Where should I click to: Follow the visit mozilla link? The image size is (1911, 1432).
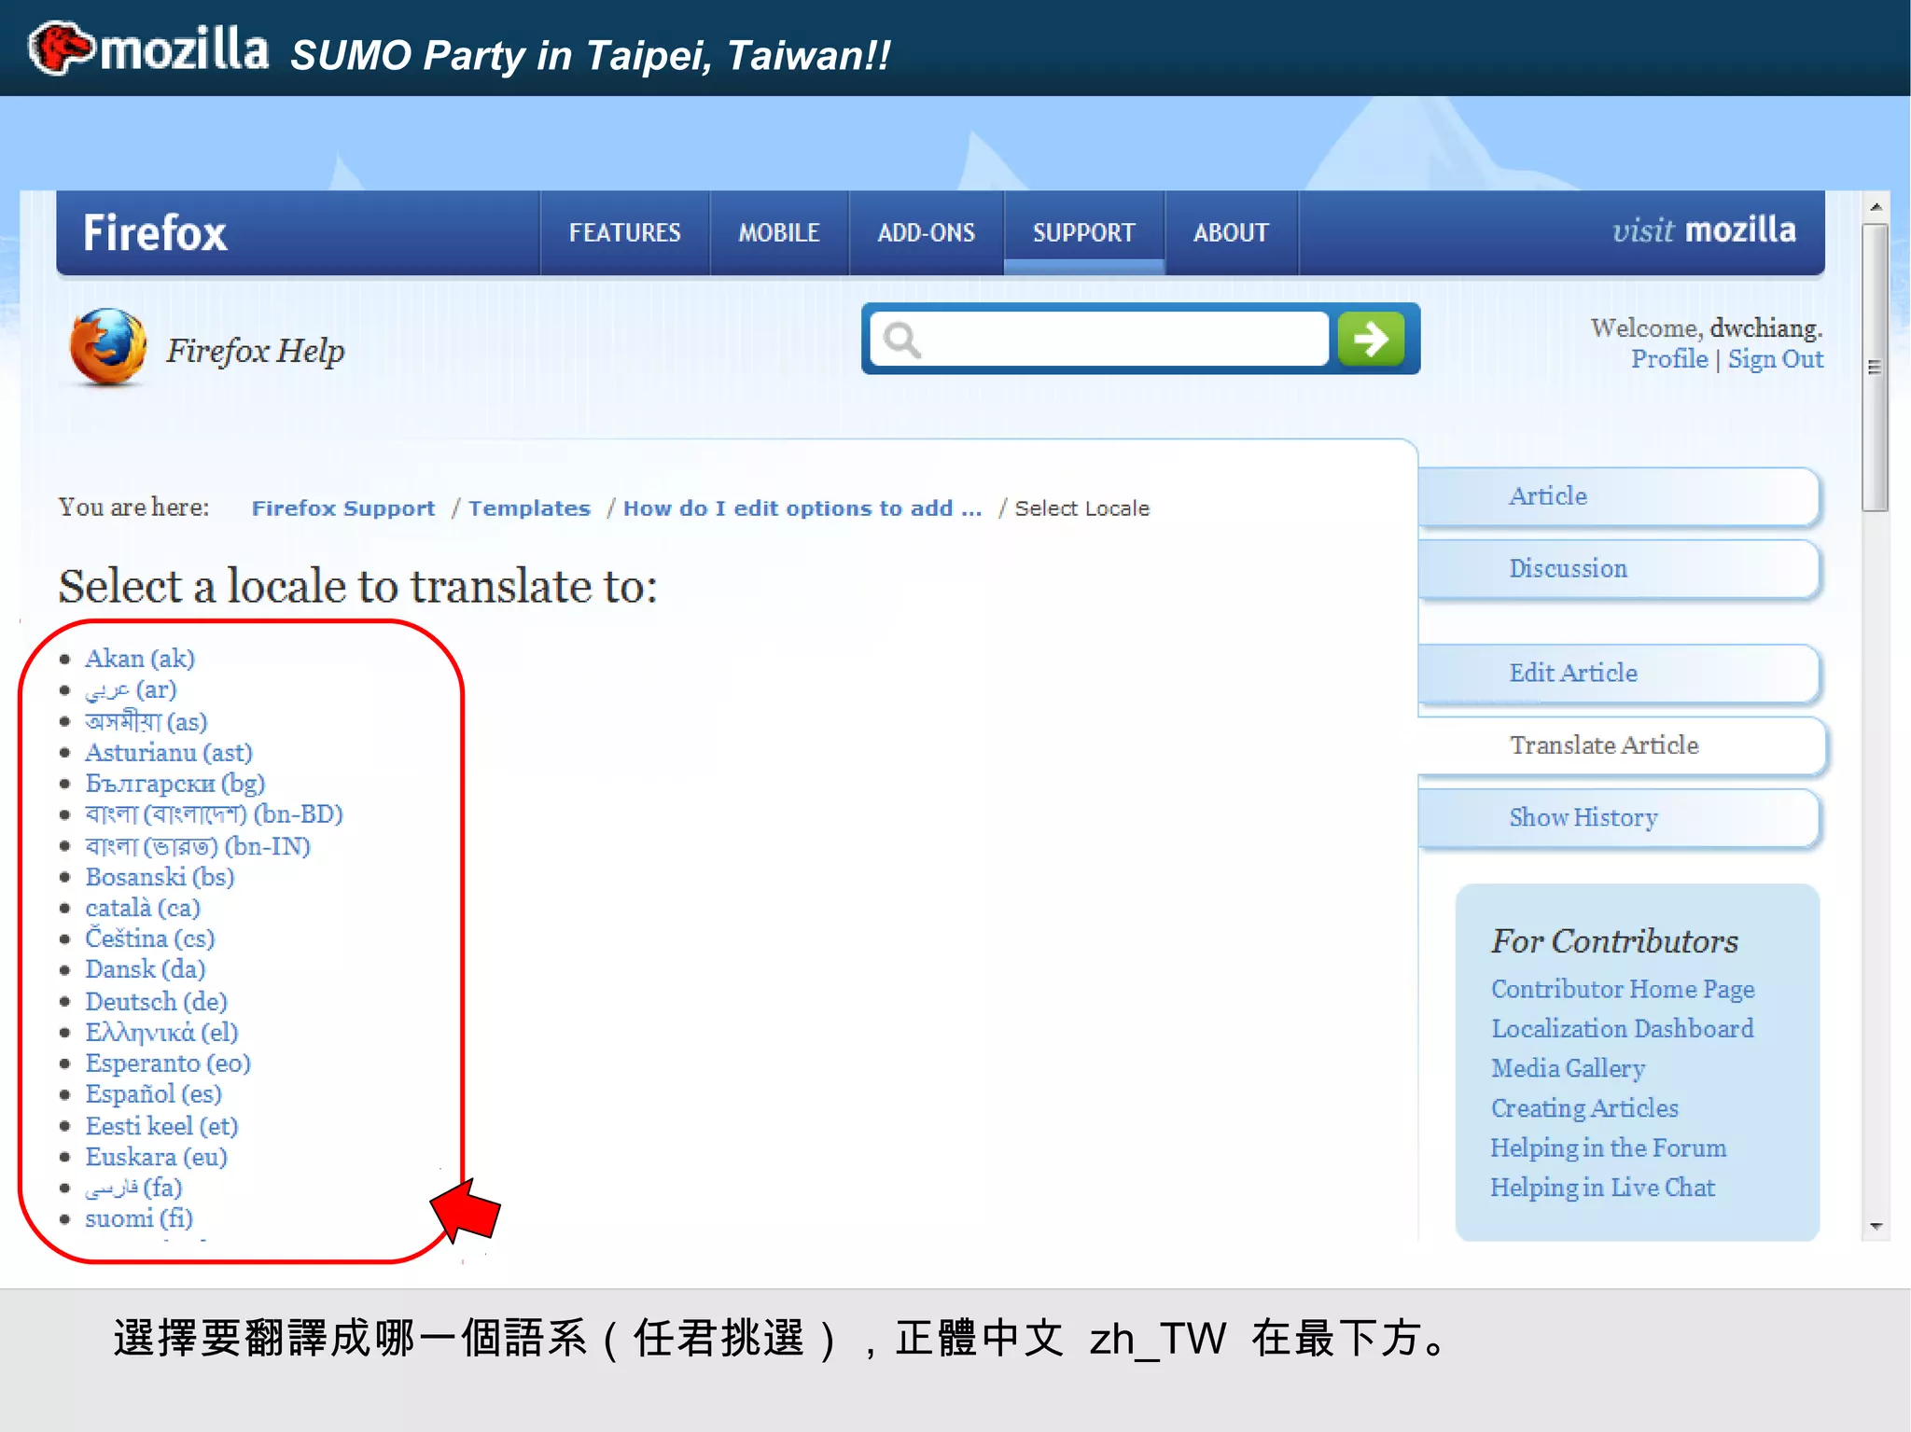tap(1704, 229)
